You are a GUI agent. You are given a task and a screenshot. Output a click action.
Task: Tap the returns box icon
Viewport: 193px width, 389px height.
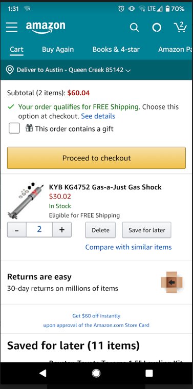[x=171, y=282]
